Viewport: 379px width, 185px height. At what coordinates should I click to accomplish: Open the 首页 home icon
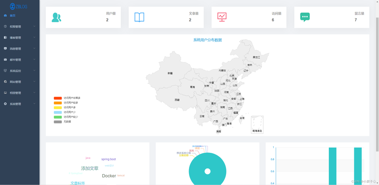pyautogui.click(x=5, y=16)
